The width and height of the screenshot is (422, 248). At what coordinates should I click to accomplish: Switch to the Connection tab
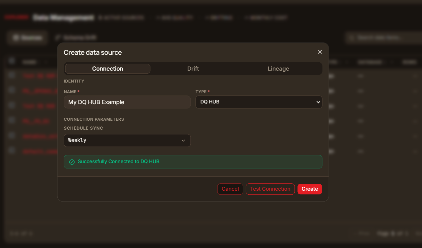click(108, 69)
